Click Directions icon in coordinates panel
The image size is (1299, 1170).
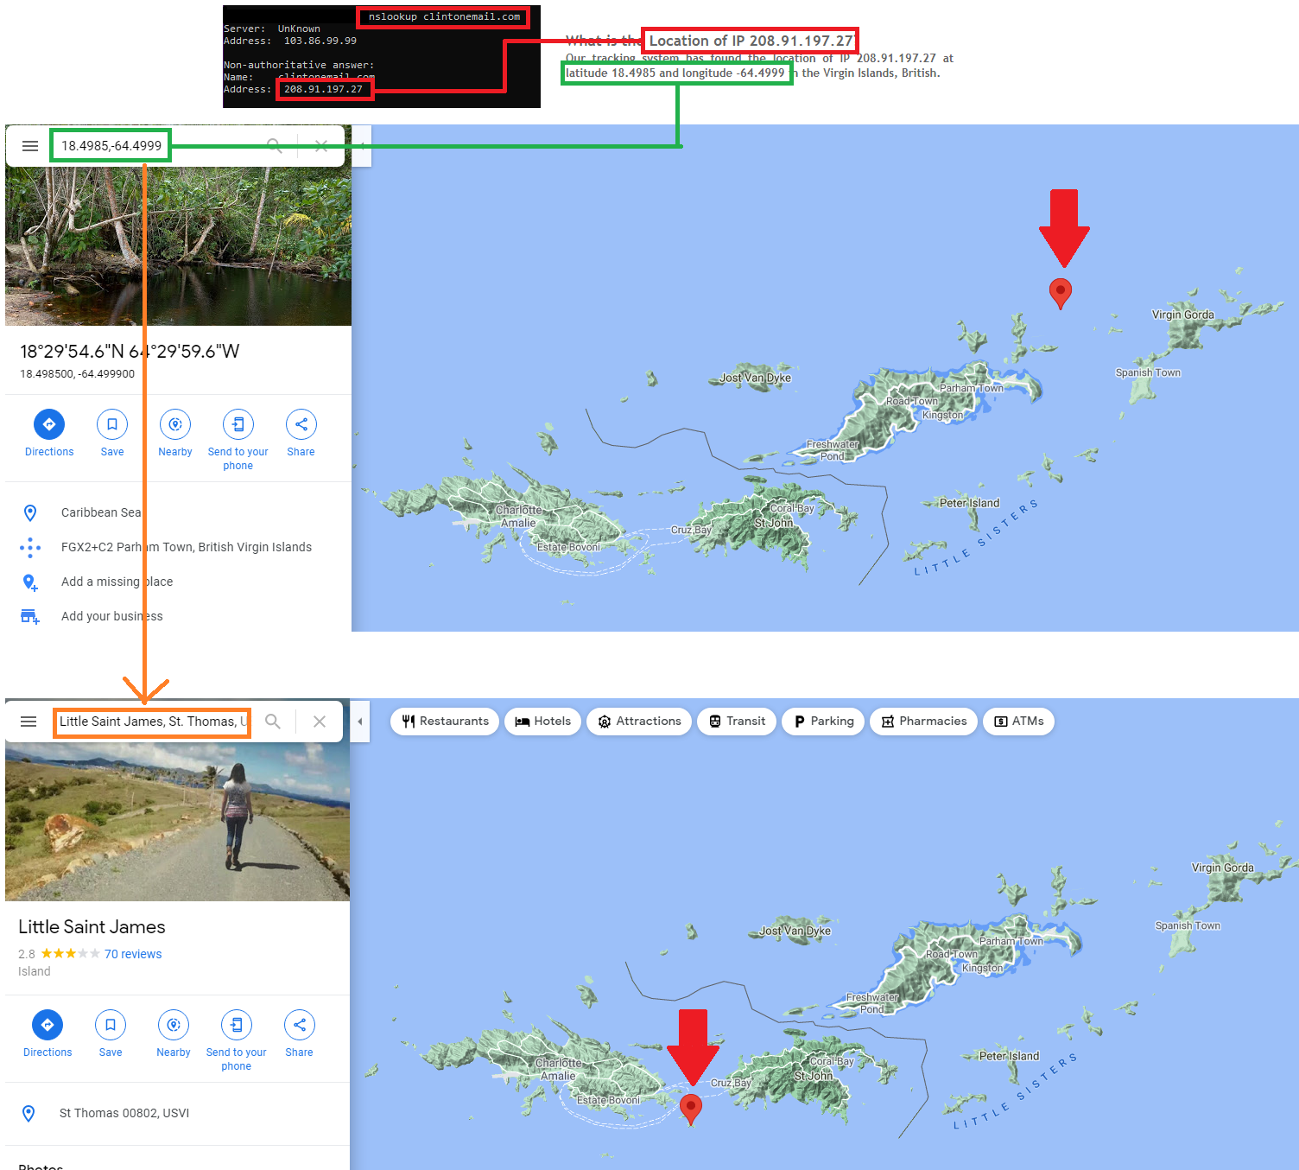click(x=49, y=424)
